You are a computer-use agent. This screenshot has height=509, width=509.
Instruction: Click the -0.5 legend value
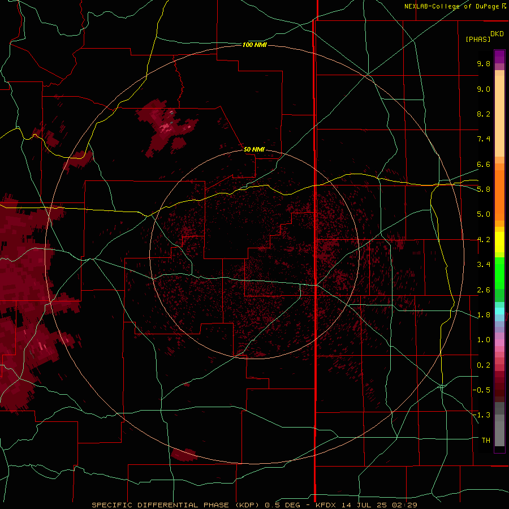(481, 390)
